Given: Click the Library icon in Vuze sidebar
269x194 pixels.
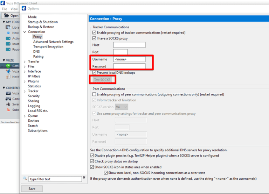Looking at the screenshot, I should 8,27.
